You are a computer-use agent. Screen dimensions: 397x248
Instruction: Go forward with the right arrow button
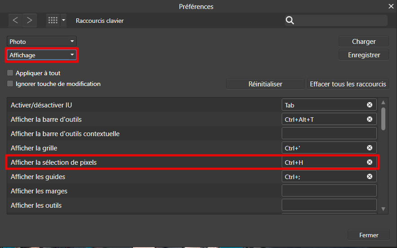point(29,20)
